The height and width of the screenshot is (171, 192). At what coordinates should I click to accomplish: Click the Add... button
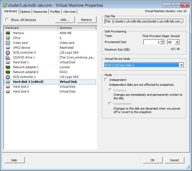[x=65, y=20]
